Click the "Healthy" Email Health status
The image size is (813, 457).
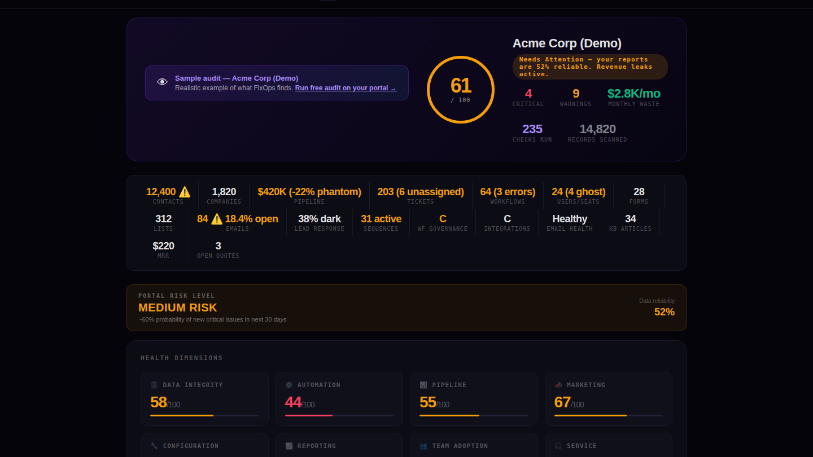[x=570, y=219]
